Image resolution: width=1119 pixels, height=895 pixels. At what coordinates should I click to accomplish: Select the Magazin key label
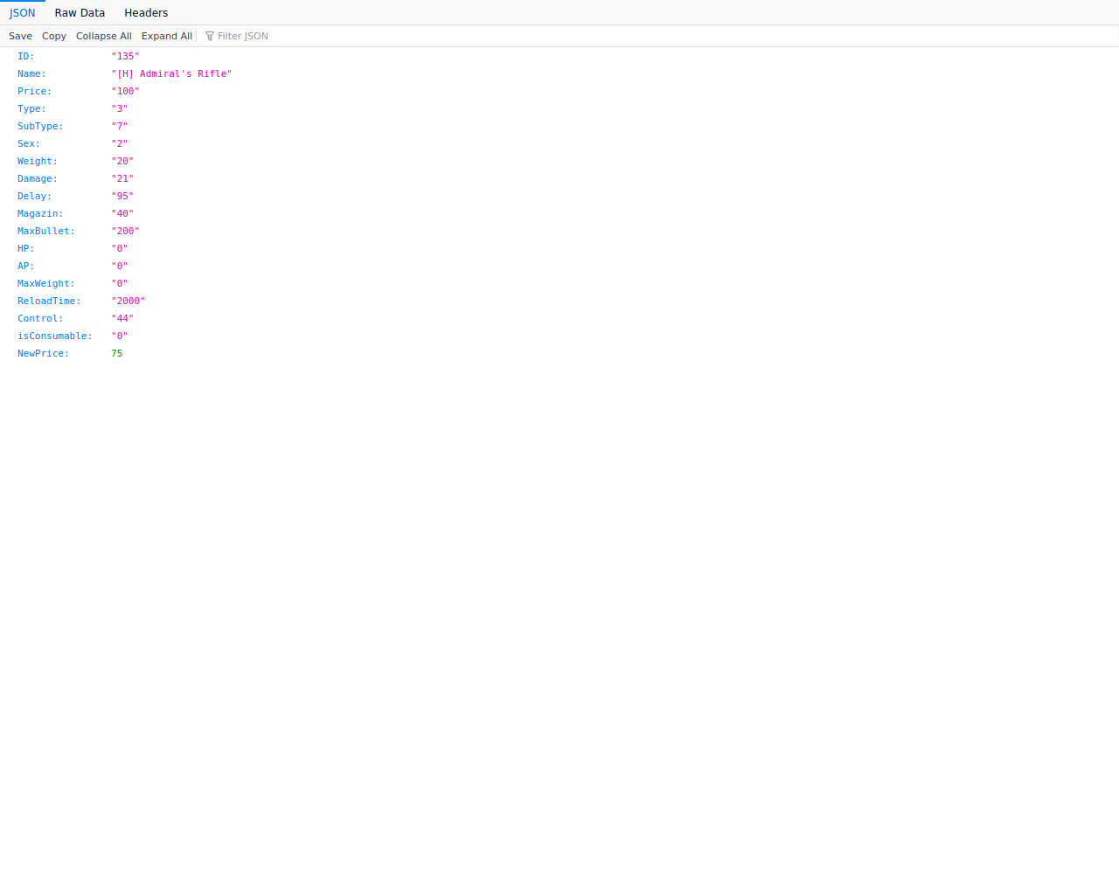40,213
